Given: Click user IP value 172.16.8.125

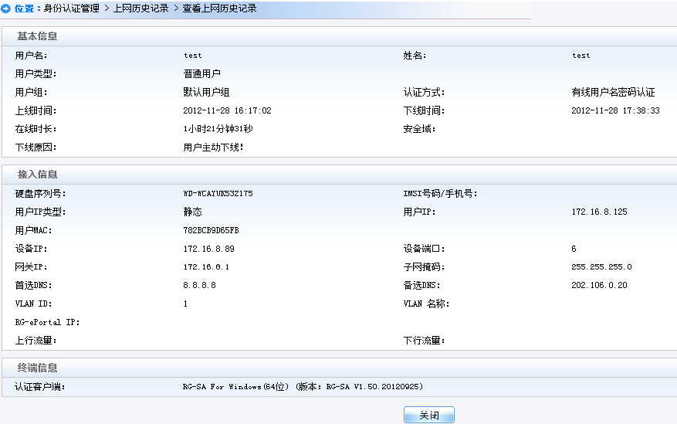Looking at the screenshot, I should coord(599,212).
